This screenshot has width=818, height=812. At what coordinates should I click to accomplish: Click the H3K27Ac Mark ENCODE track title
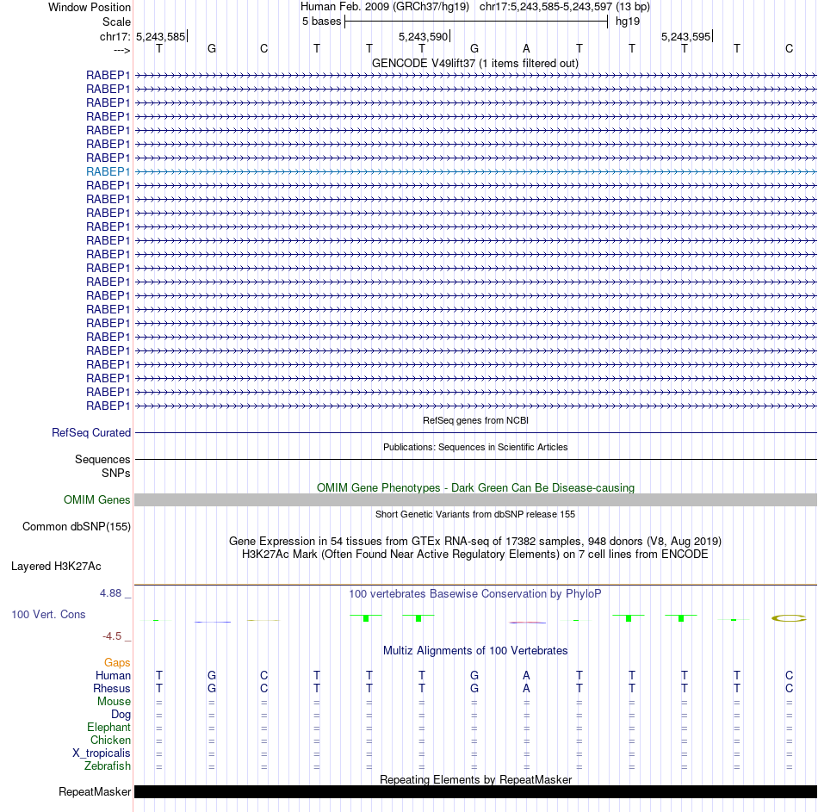click(475, 555)
